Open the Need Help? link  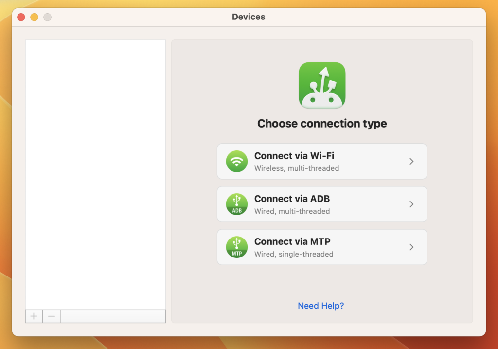(321, 306)
